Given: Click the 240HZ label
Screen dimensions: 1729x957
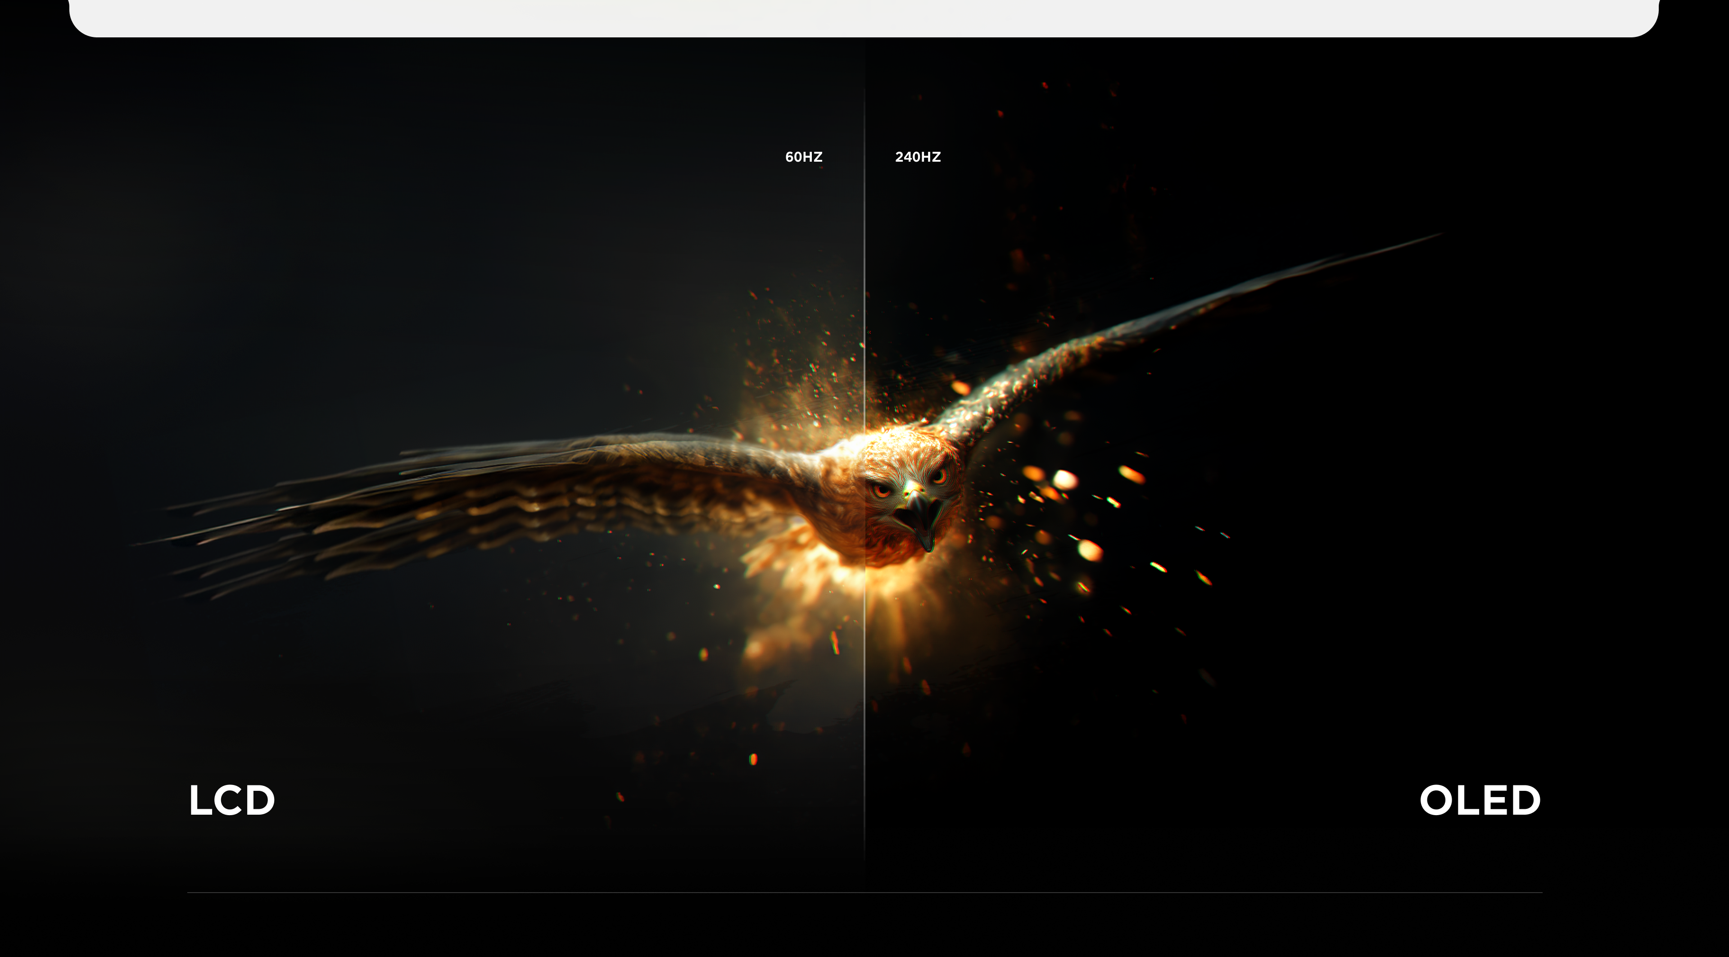Looking at the screenshot, I should tap(918, 157).
